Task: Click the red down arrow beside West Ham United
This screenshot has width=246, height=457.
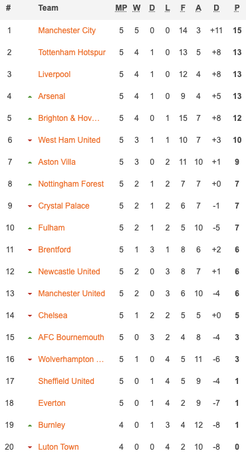Action: tap(30, 140)
